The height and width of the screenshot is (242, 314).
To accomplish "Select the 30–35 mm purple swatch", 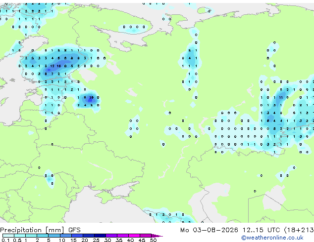I will [111, 236].
